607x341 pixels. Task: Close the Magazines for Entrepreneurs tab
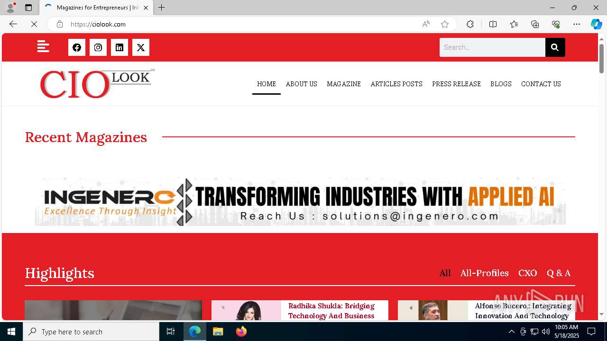pyautogui.click(x=146, y=8)
